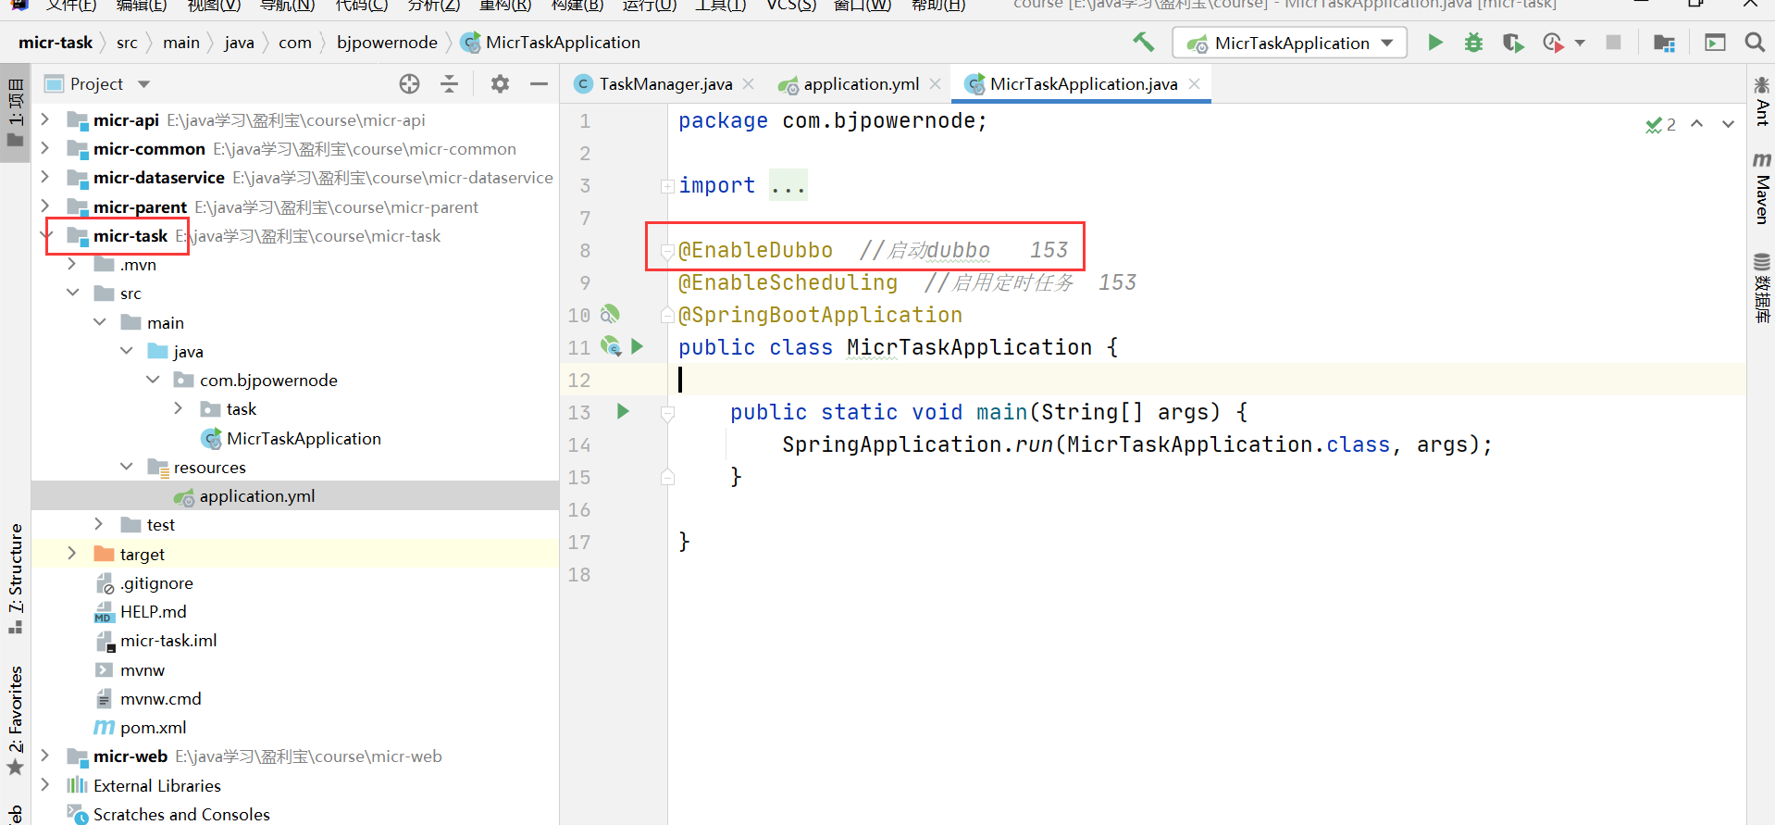Expand the micr-web module
1775x825 pixels.
click(x=44, y=756)
